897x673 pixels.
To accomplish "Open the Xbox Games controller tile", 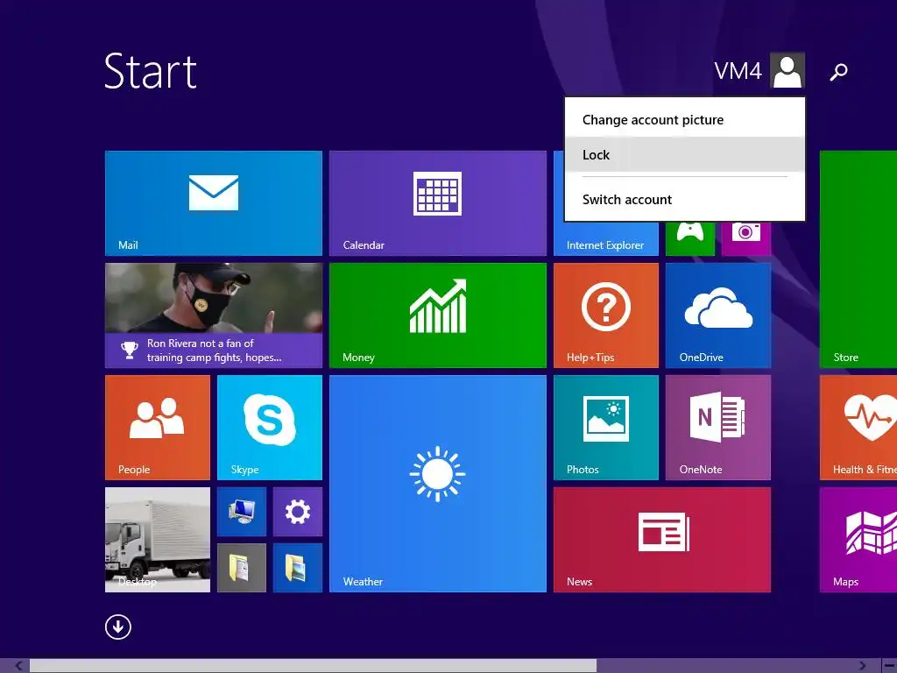I will point(690,238).
